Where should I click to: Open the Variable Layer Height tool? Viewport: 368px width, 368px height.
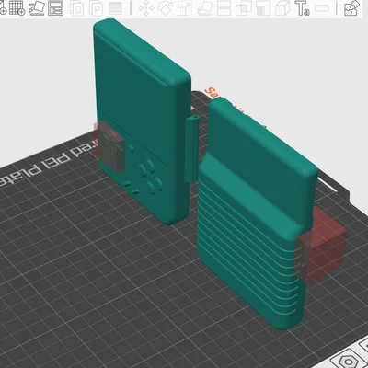(x=115, y=8)
